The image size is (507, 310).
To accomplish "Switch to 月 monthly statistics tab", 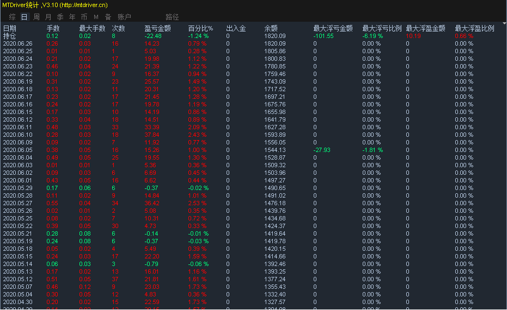I will pos(48,17).
